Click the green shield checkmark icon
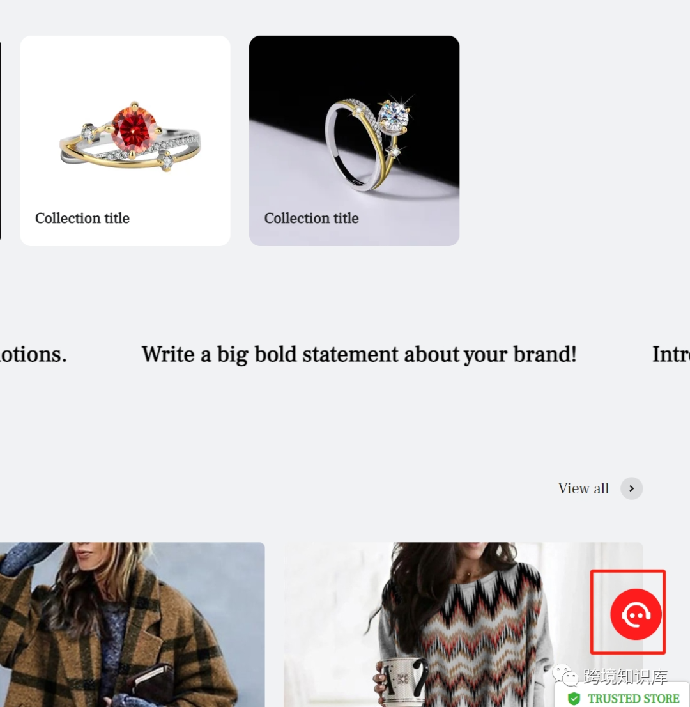The height and width of the screenshot is (707, 690). pos(574,699)
